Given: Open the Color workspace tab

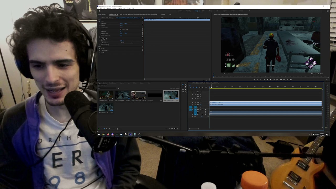Looking at the screenshot, I should coord(203,11).
